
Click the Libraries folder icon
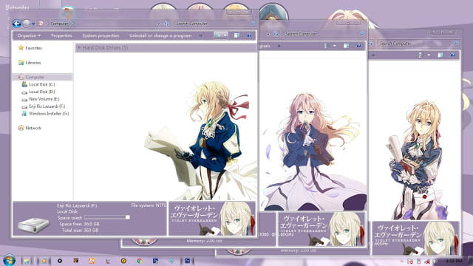tap(21, 63)
